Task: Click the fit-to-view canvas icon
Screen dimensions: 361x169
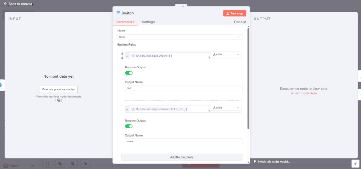Action: [x=48, y=164]
